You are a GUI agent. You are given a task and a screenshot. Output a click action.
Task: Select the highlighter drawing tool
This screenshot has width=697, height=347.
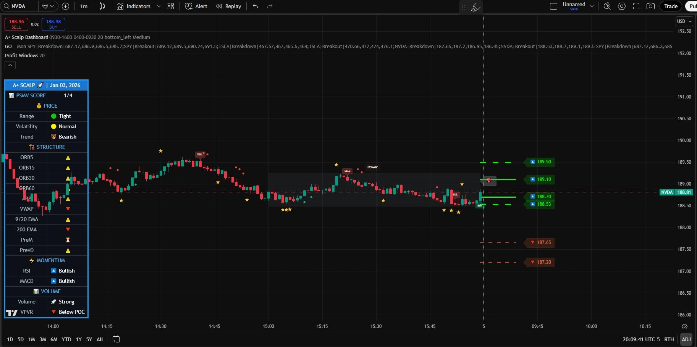[475, 7]
